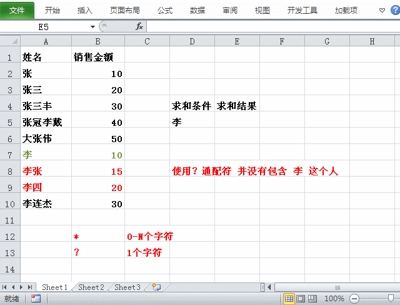Open the 审阅 ribbon tab

coord(230,11)
